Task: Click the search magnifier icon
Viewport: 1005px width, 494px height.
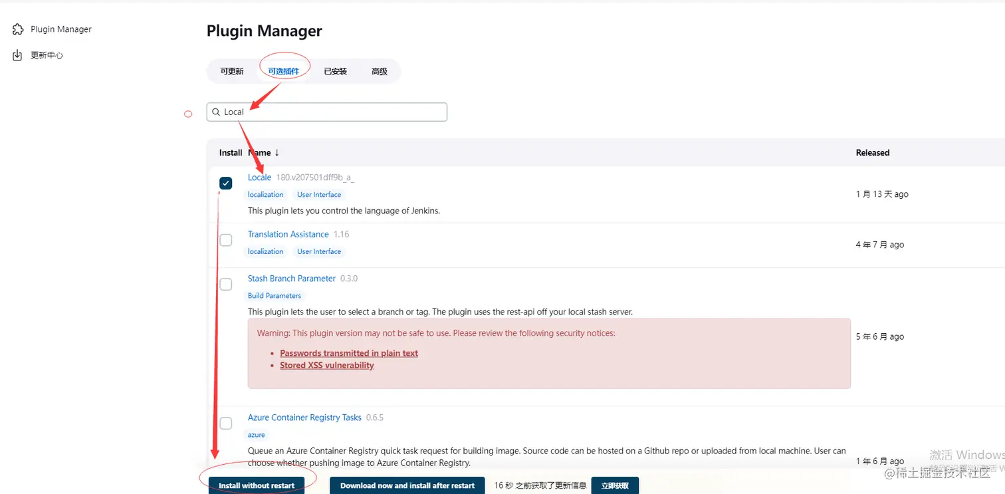Action: pyautogui.click(x=216, y=112)
